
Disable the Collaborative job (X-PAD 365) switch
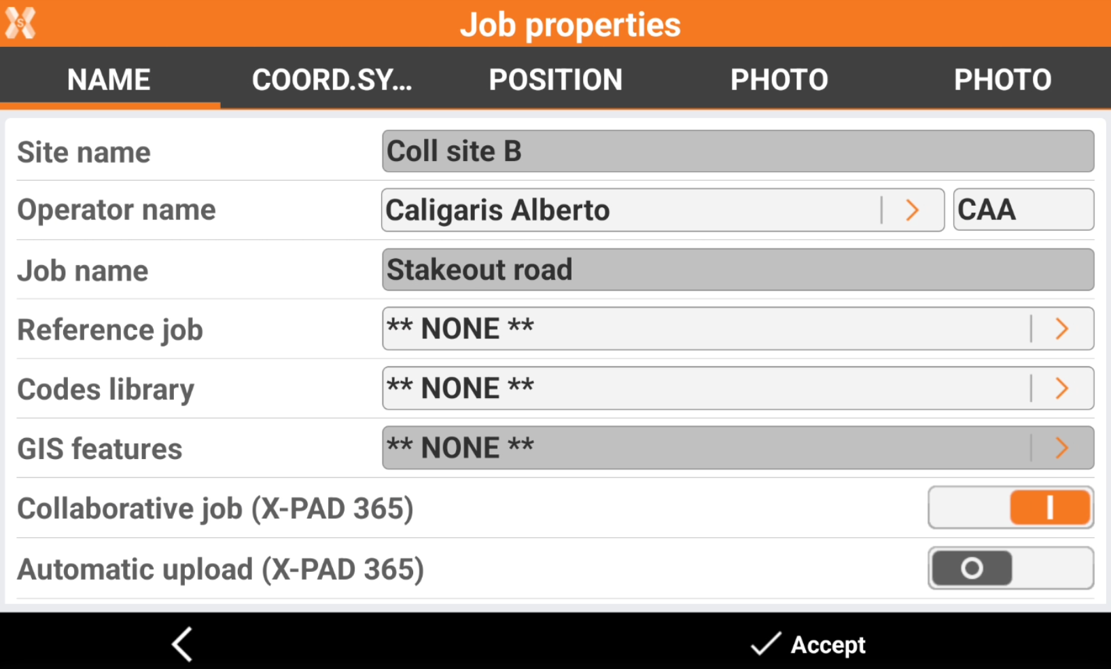coord(1010,507)
